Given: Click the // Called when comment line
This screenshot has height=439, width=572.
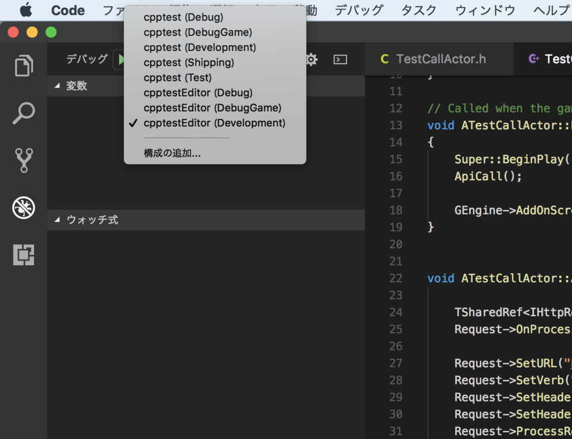Looking at the screenshot, I should point(499,108).
